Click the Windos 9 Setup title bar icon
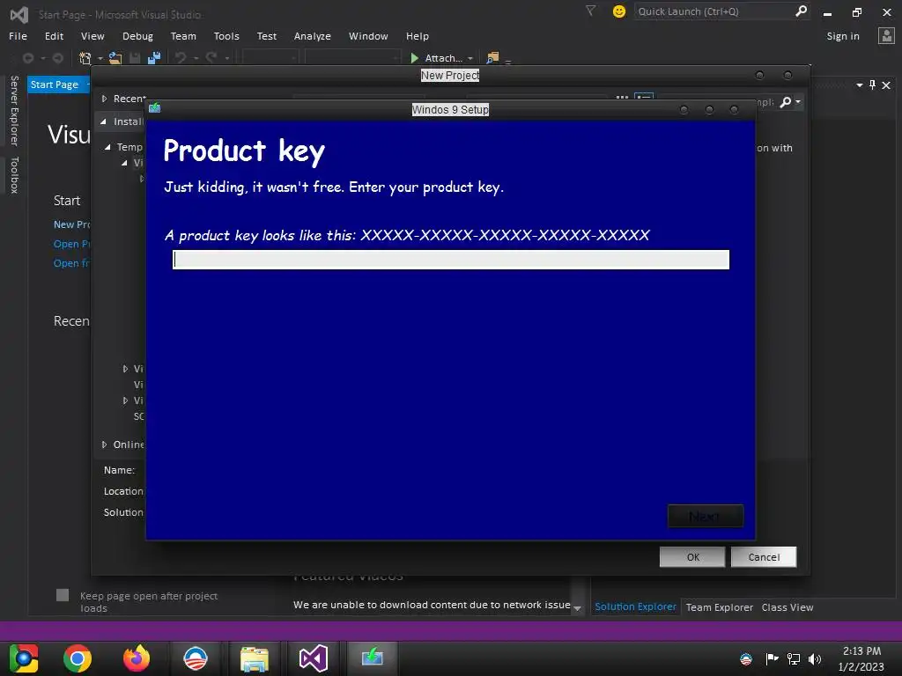Viewport: 902px width, 676px height. [155, 107]
